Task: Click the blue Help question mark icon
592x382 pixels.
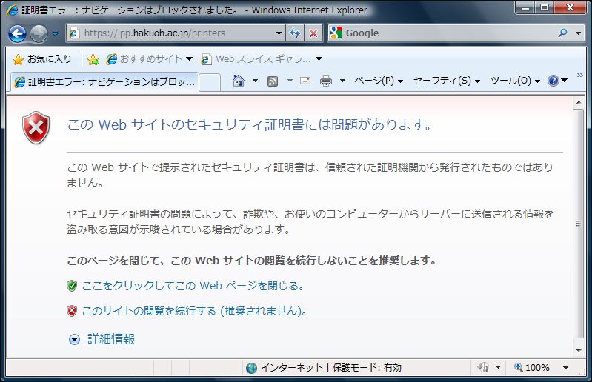Action: coord(553,81)
